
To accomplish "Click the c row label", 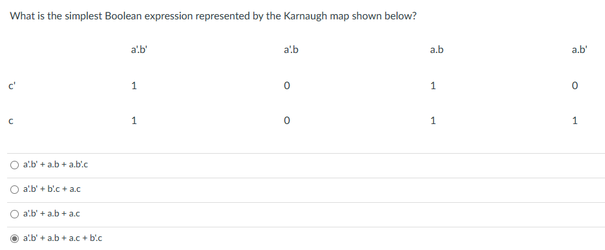I will tap(11, 121).
